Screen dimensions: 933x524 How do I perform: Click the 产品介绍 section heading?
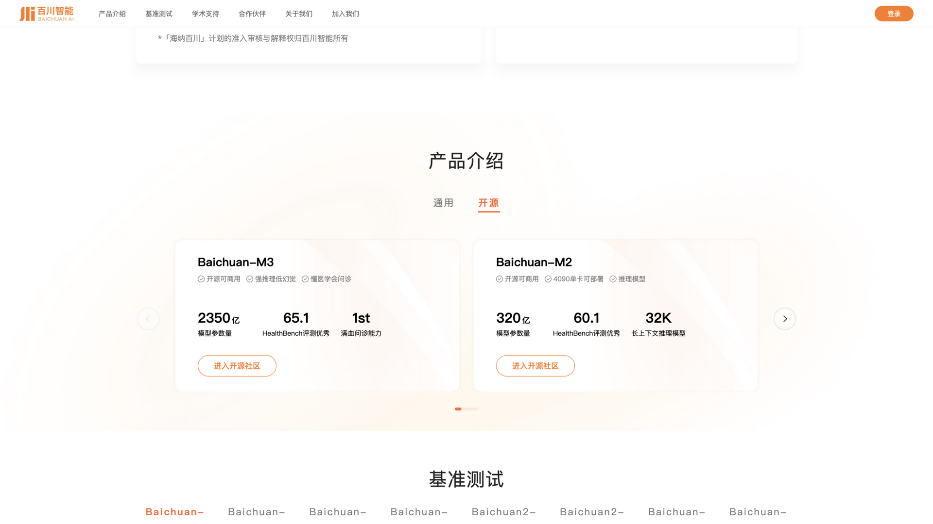click(466, 161)
